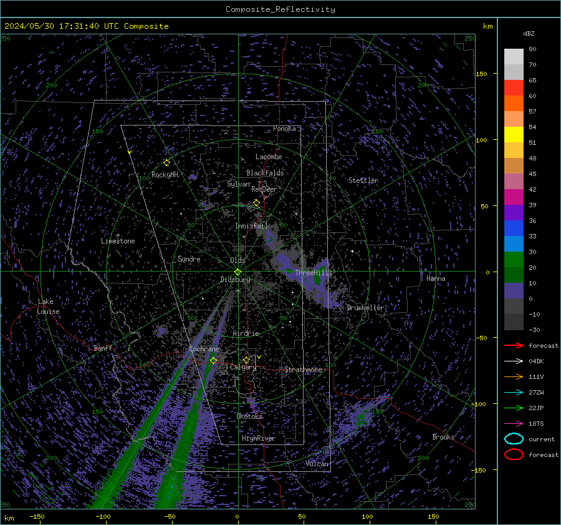This screenshot has height=525, width=561.
Task: Select the magenta 39-42 dBZ swatch
Action: click(x=514, y=197)
